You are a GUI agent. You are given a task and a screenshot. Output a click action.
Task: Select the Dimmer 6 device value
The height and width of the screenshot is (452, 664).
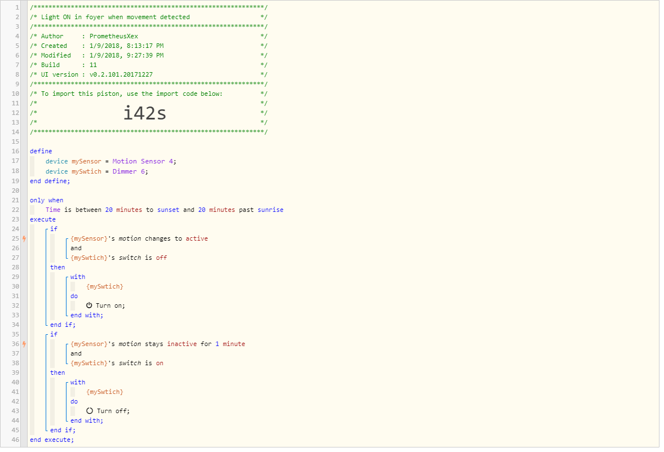pos(129,171)
